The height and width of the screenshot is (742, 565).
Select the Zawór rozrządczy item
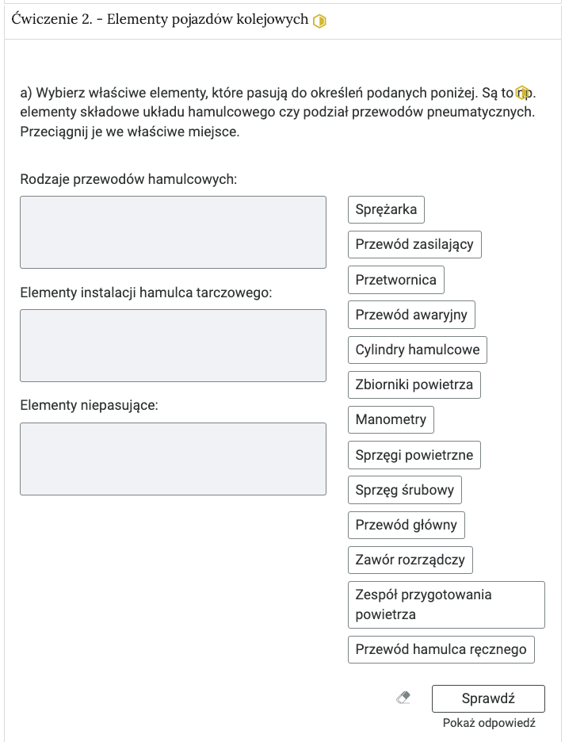(410, 560)
